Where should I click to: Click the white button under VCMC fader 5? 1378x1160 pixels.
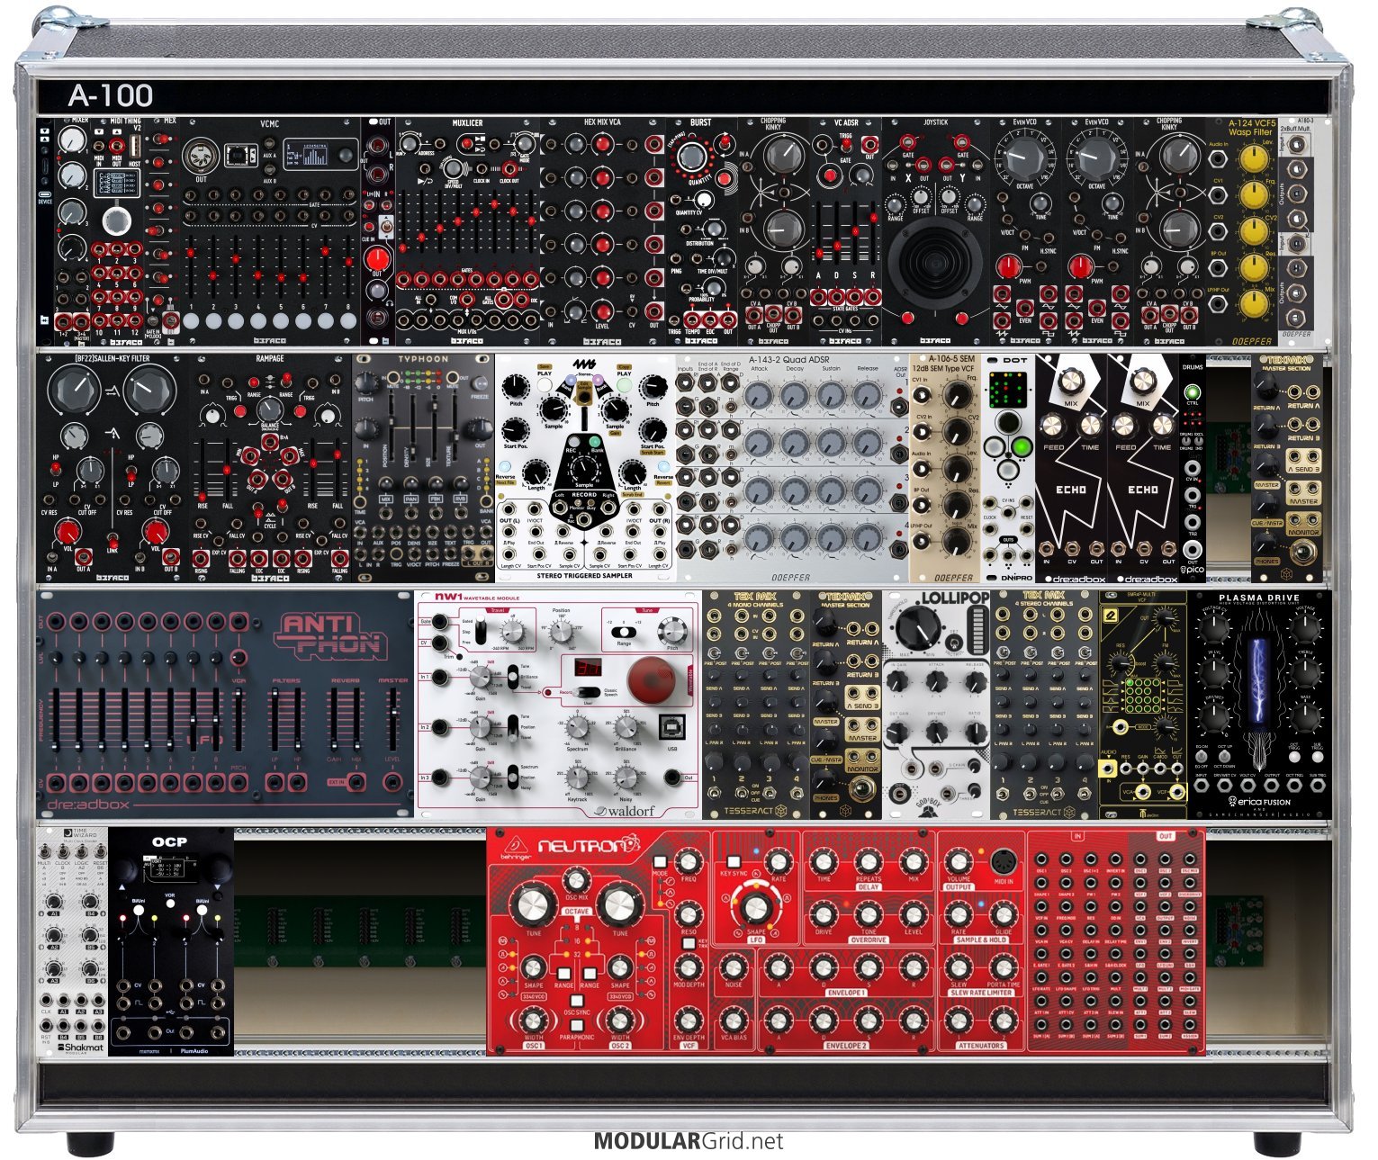point(280,320)
